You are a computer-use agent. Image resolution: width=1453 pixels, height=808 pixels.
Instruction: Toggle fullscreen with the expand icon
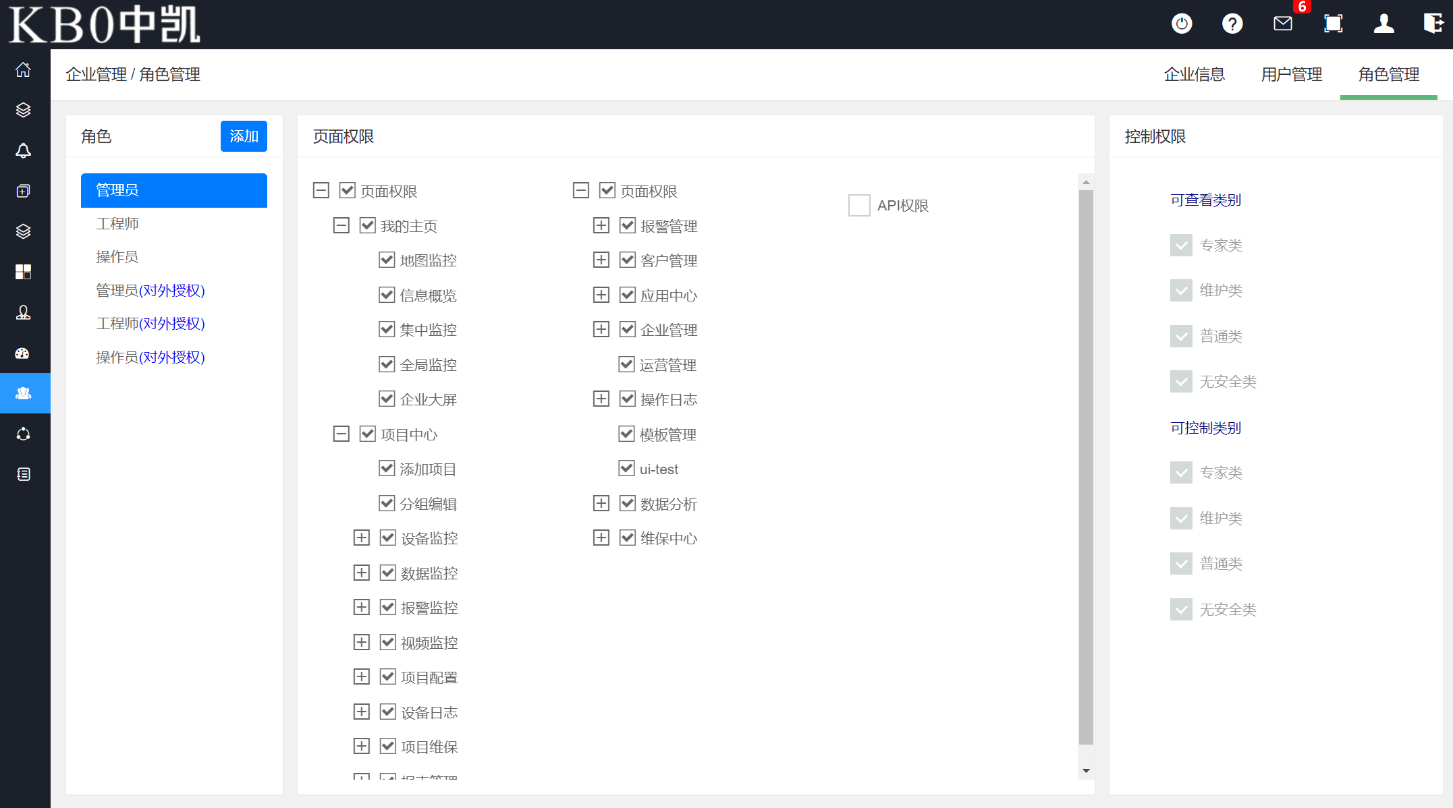(1333, 24)
